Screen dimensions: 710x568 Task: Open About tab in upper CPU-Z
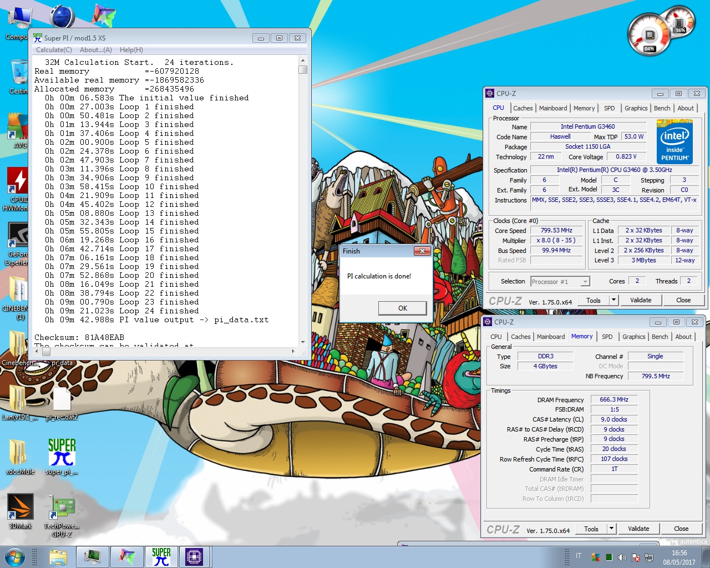[686, 108]
